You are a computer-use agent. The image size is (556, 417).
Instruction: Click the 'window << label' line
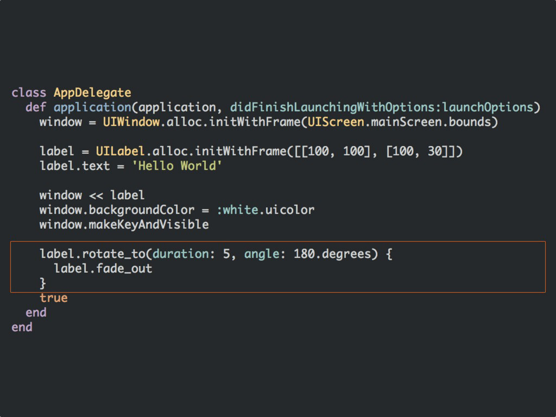coord(92,195)
